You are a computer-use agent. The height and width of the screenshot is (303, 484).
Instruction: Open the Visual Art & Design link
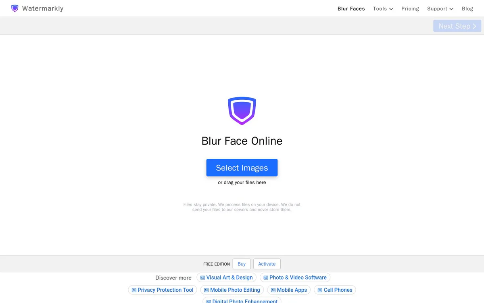click(x=226, y=278)
